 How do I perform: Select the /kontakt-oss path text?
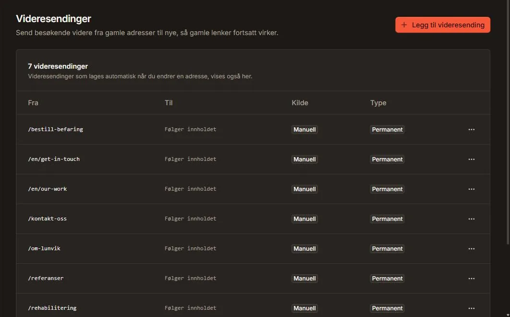pos(48,219)
